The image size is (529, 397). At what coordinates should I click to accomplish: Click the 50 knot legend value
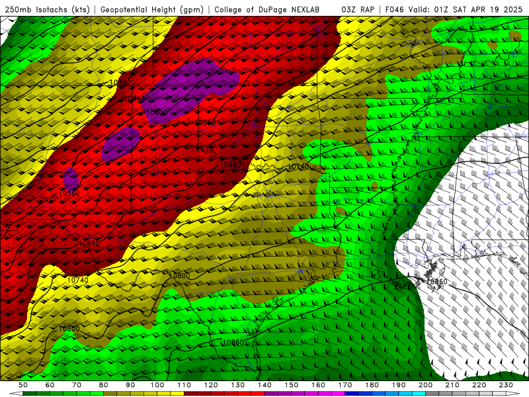pos(23,385)
